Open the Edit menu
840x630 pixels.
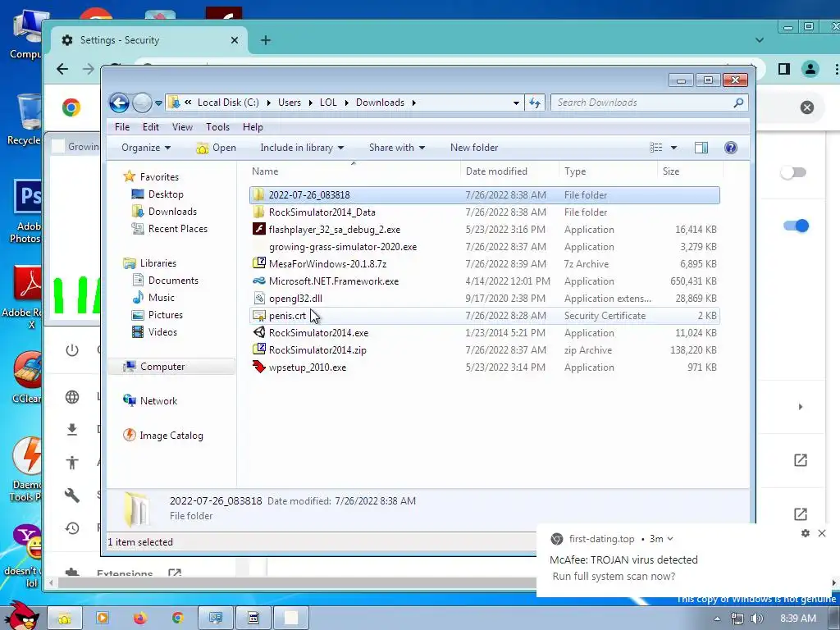151,127
